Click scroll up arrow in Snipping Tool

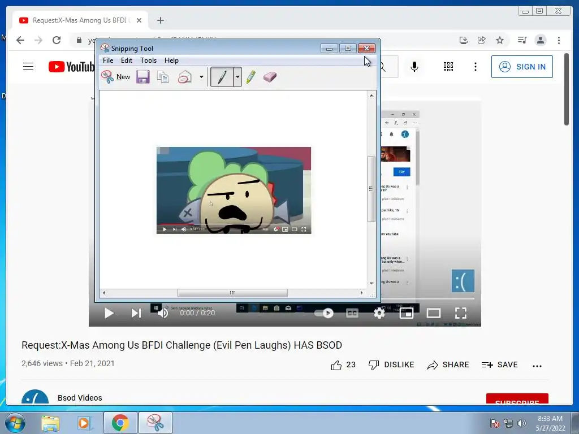(371, 95)
